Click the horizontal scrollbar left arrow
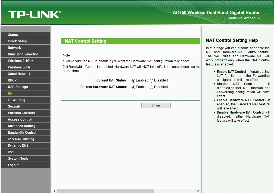Image resolution: width=274 pixels, height=195 pixels. (55, 191)
